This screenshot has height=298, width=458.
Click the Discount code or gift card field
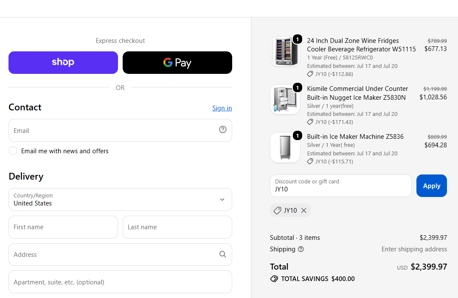click(340, 186)
